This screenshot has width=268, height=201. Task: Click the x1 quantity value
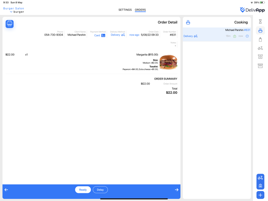[x=26, y=54]
